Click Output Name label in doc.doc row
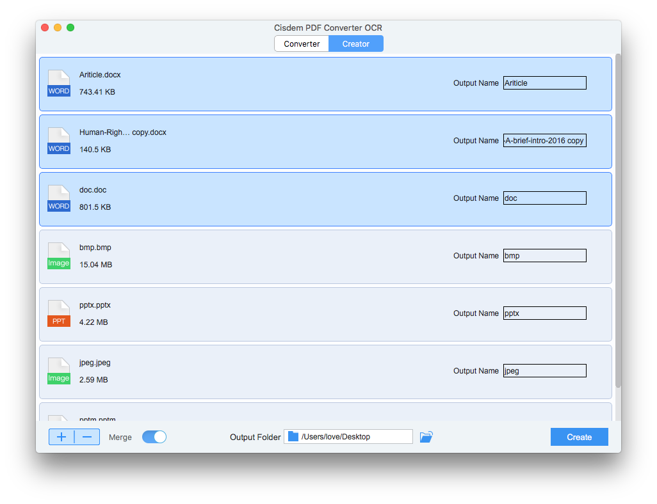The height and width of the screenshot is (504, 657). click(x=476, y=198)
